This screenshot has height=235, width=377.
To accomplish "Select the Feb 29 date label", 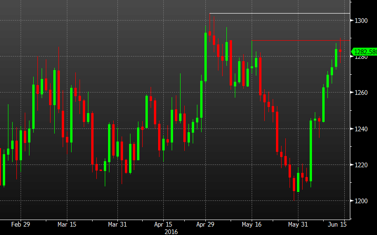I will [x=21, y=224].
